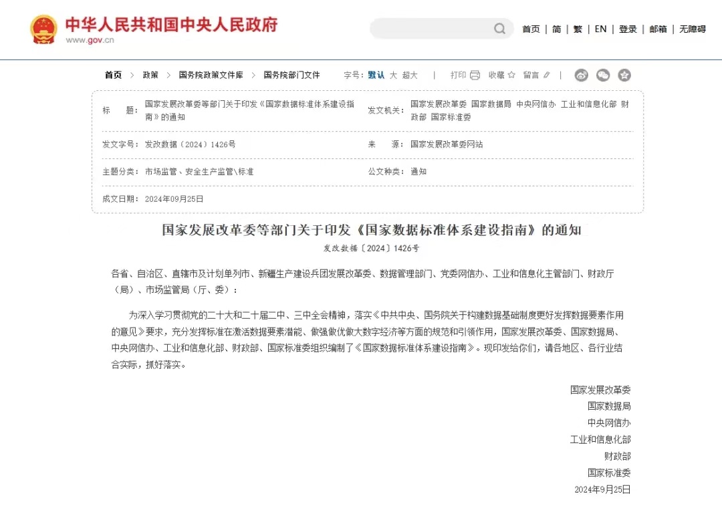Viewport: 722px width, 508px height.
Task: Share via the Weibo icon
Action: pos(582,75)
